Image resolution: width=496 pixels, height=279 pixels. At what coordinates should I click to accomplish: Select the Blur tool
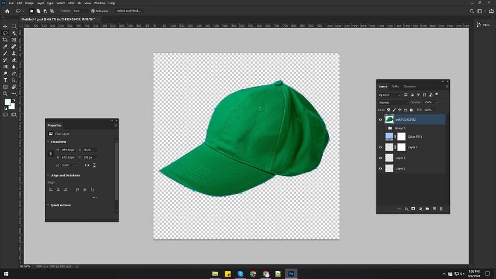[13, 67]
